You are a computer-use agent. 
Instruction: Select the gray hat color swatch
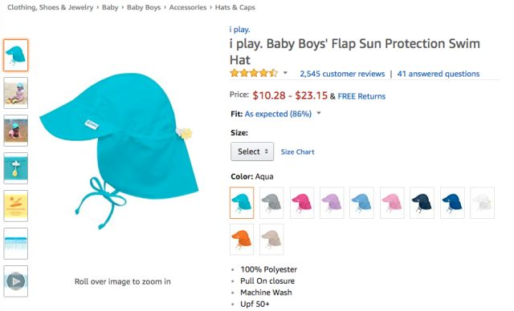pos(271,203)
